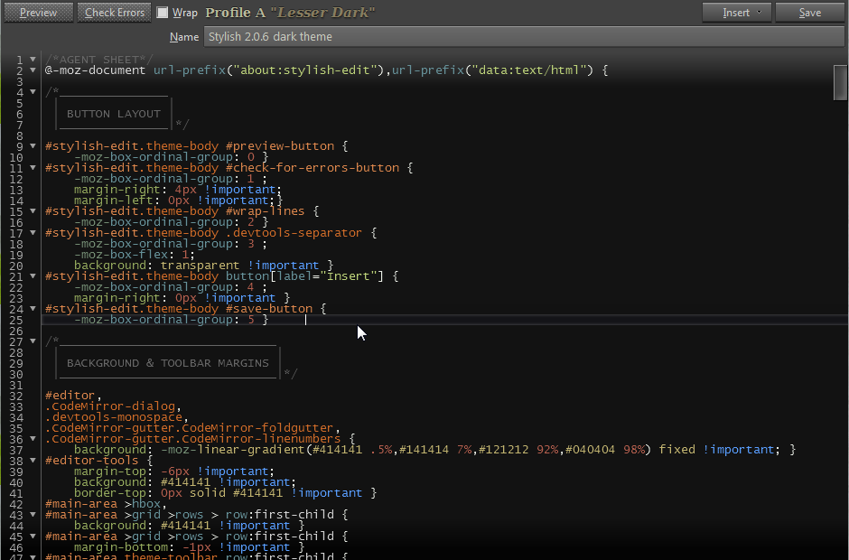The image size is (849, 560).
Task: Click the Preview button
Action: (38, 12)
